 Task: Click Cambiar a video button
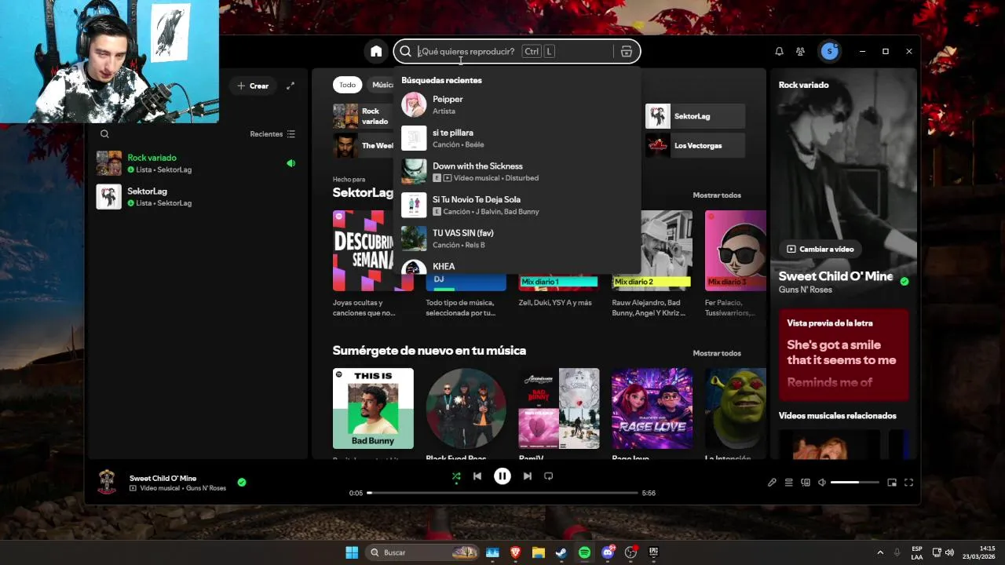pos(820,249)
